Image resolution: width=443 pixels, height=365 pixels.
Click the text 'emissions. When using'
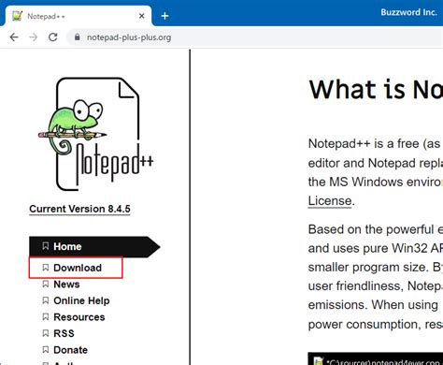373,305
